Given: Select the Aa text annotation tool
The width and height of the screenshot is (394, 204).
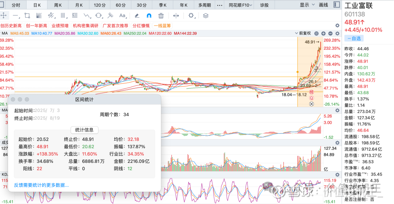Looking at the screenshot, I should point(122,16).
